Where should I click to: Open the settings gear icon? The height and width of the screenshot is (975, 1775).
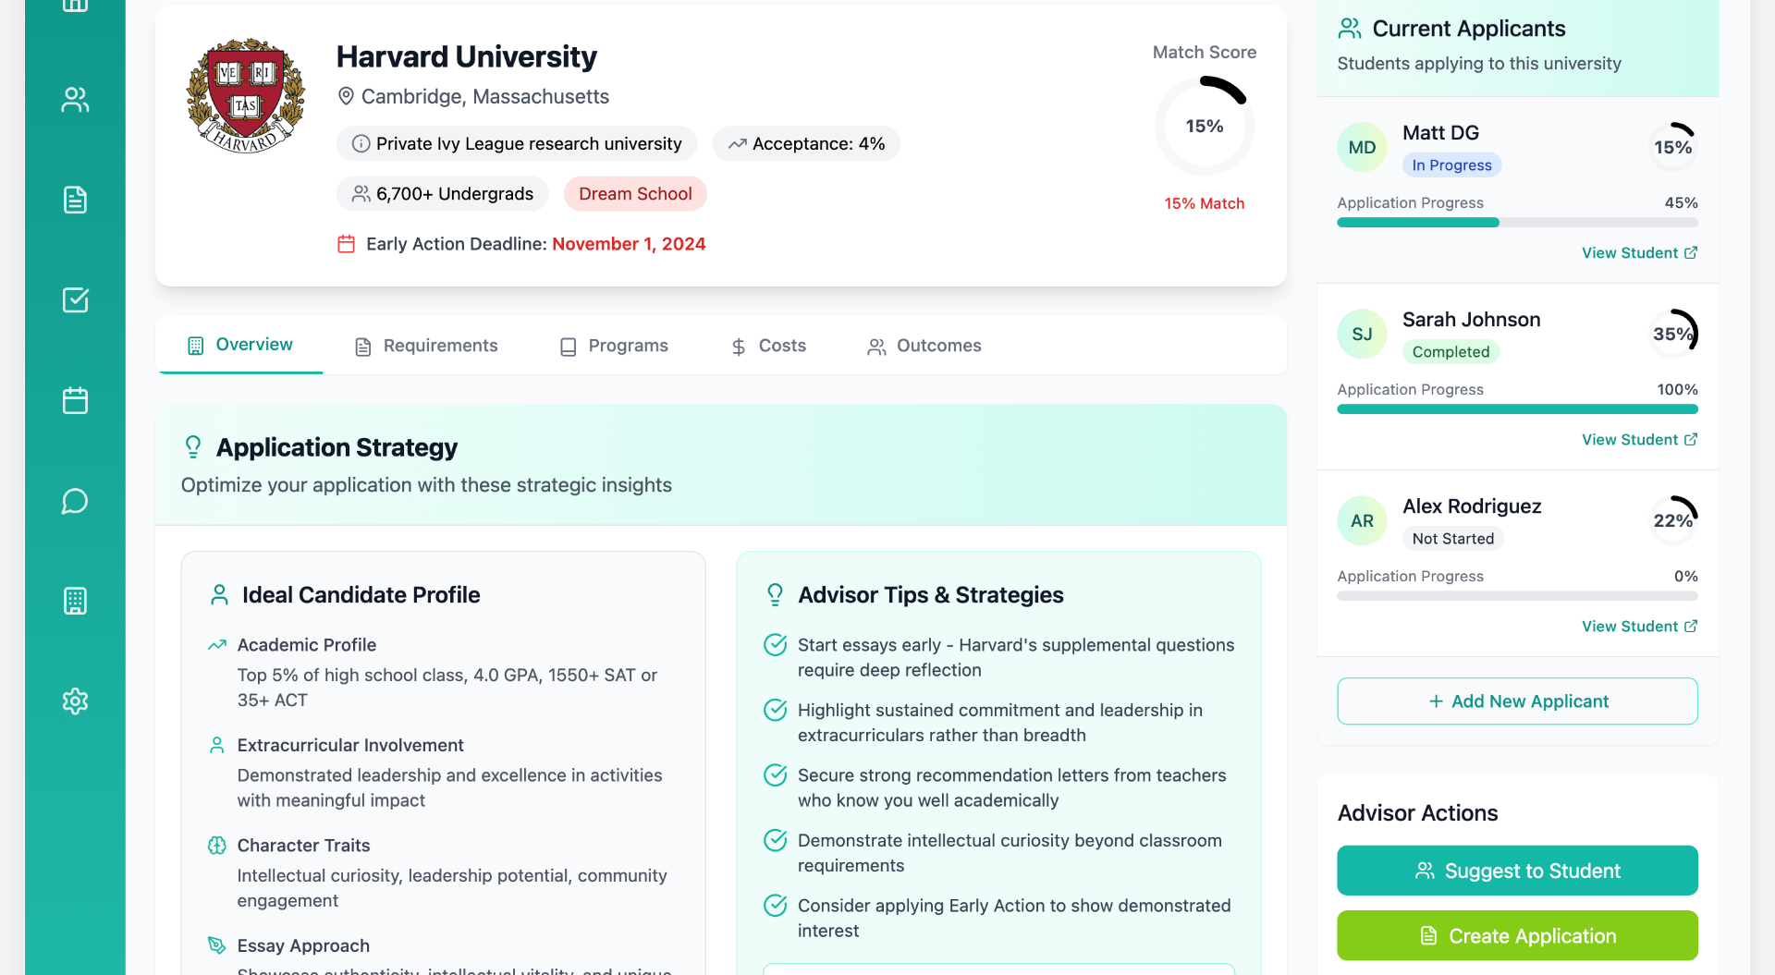75,701
